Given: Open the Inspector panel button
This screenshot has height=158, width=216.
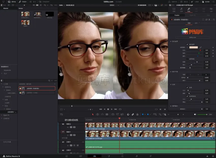Looking at the screenshot, I should pyautogui.click(x=206, y=2).
